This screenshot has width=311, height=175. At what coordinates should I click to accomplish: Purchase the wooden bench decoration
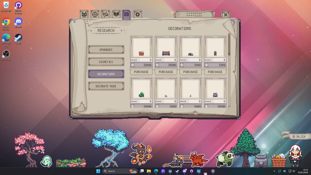(x=166, y=72)
